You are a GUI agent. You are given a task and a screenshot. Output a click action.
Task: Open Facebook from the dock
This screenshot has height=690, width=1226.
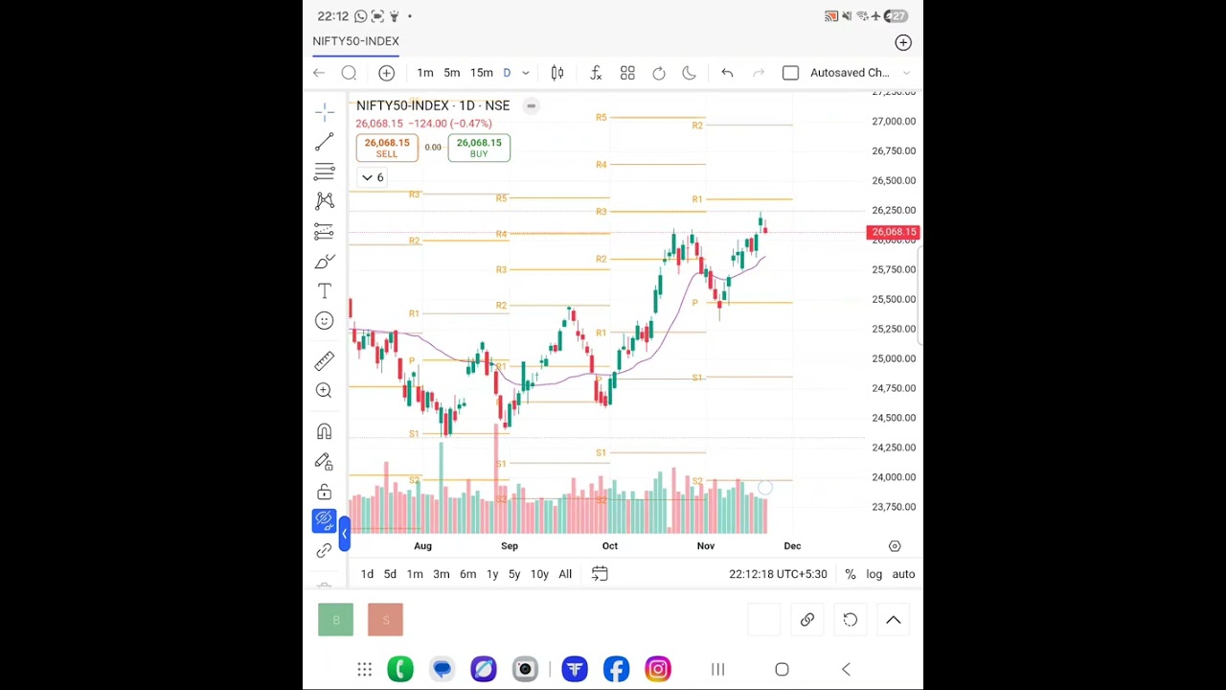click(x=616, y=669)
